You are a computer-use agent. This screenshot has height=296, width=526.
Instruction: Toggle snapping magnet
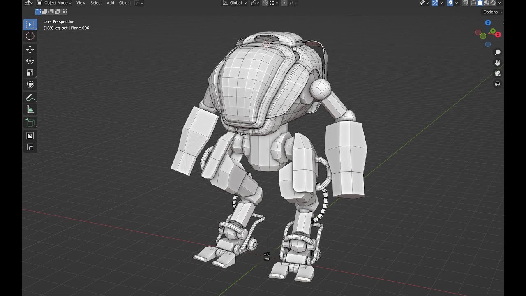click(x=265, y=3)
